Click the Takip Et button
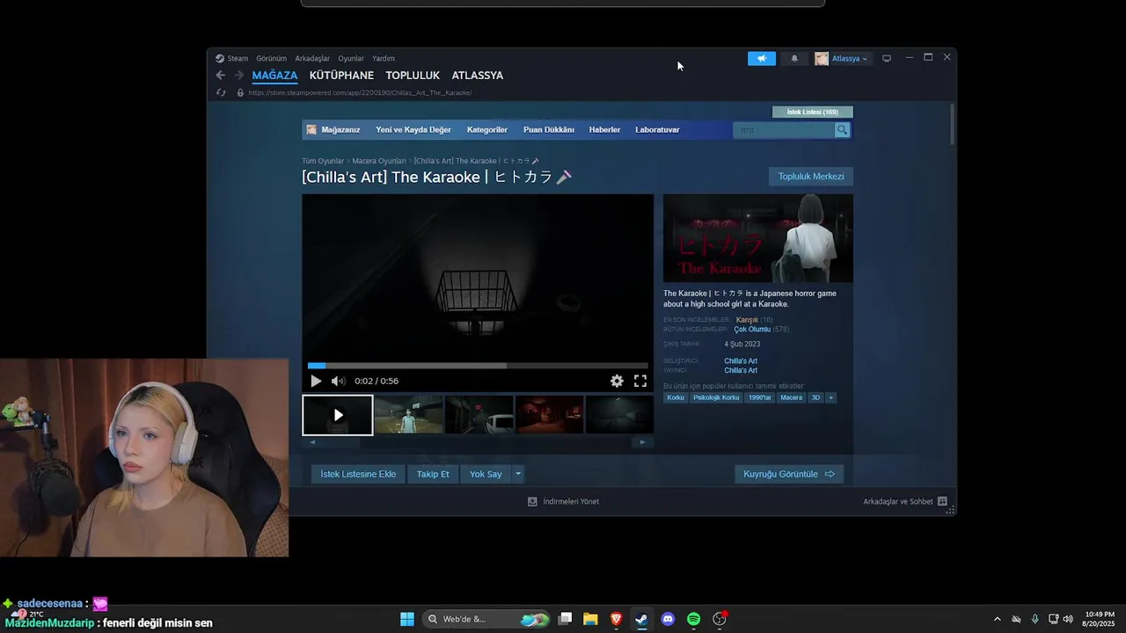The height and width of the screenshot is (633, 1126). (433, 474)
